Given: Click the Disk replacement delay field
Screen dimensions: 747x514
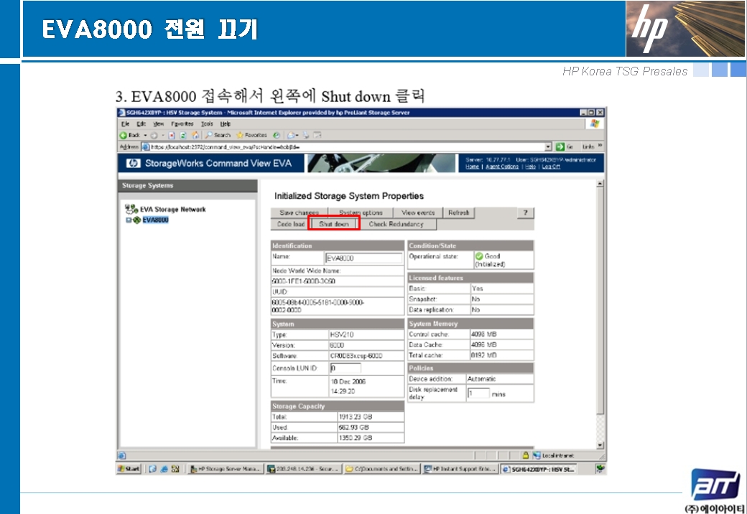Looking at the screenshot, I should [x=478, y=393].
